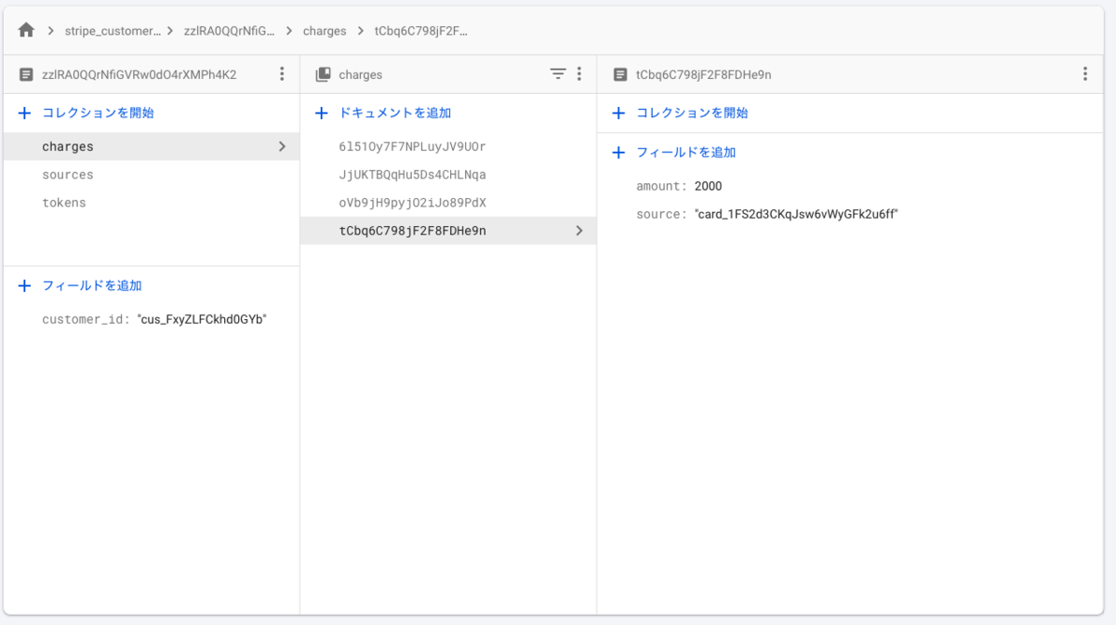Select the charges breadcrumb item
The height and width of the screenshot is (625, 1116).
click(325, 29)
